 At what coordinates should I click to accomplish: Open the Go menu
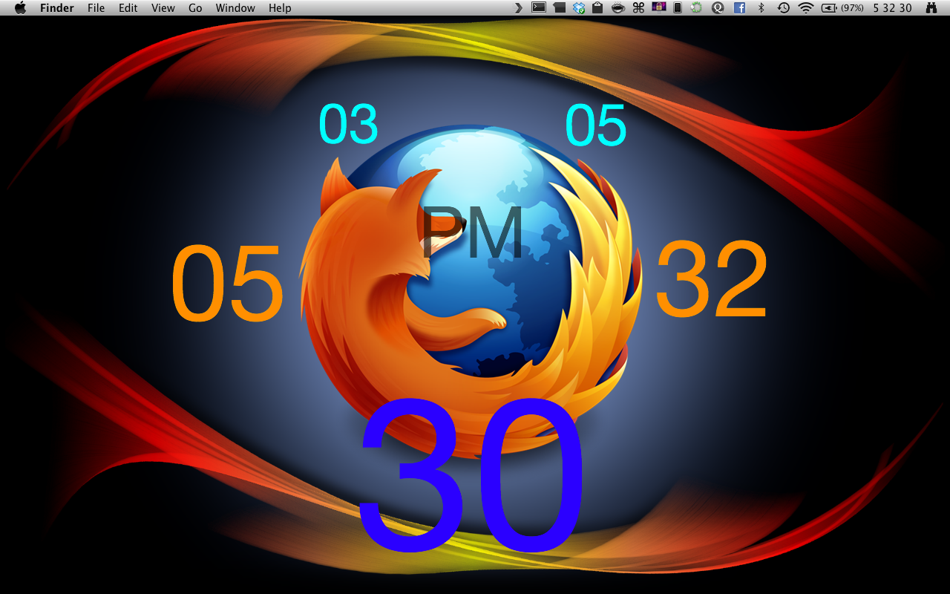pyautogui.click(x=195, y=8)
